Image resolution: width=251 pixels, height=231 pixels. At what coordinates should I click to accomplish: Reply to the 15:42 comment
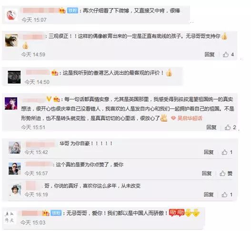209,152
